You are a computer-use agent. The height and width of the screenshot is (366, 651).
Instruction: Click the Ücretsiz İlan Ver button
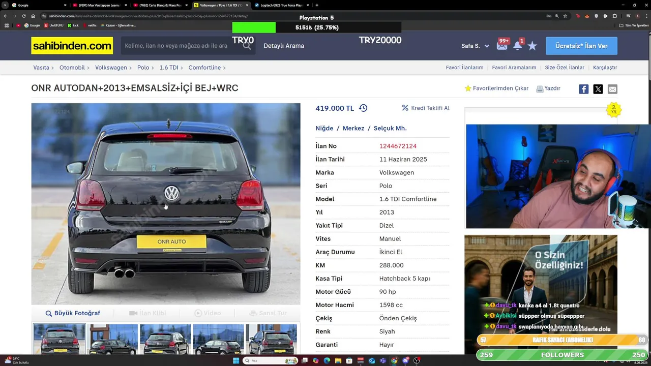pos(581,46)
